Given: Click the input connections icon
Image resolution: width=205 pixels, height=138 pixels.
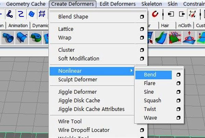Looking at the screenshot, I should coord(171,14).
